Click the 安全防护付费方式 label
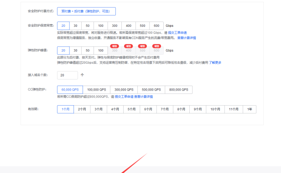The image size is (281, 173). point(41,11)
